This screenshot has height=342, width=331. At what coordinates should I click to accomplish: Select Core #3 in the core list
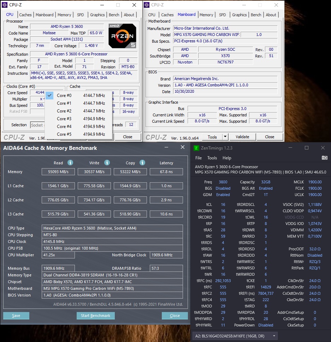point(79,119)
